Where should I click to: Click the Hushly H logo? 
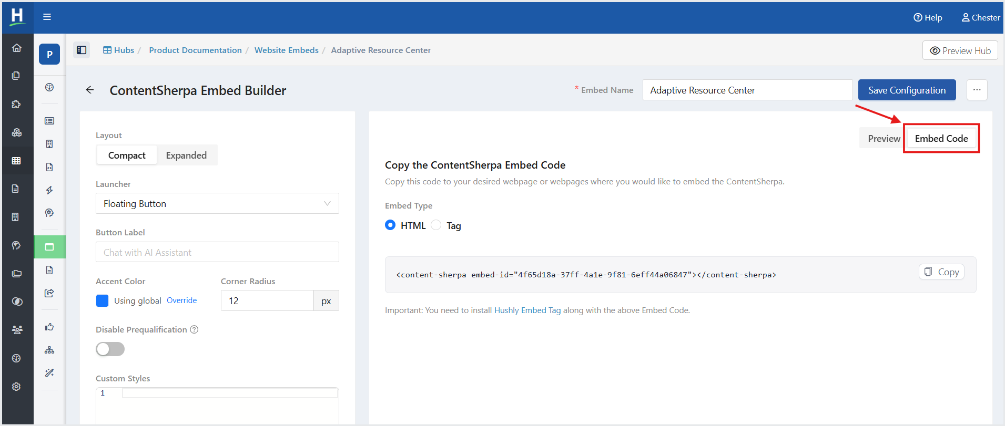click(x=17, y=16)
